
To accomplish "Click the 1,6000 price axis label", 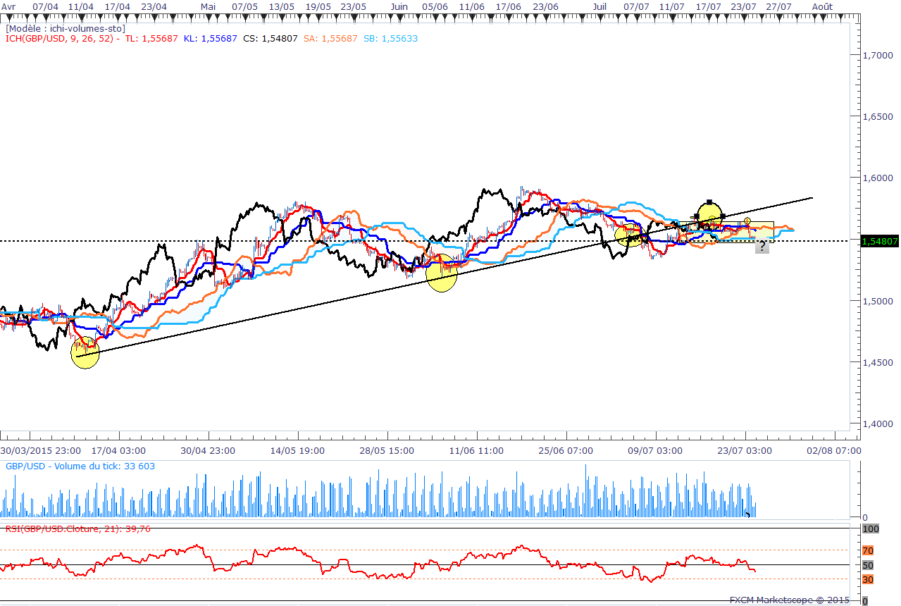I will pos(877,178).
